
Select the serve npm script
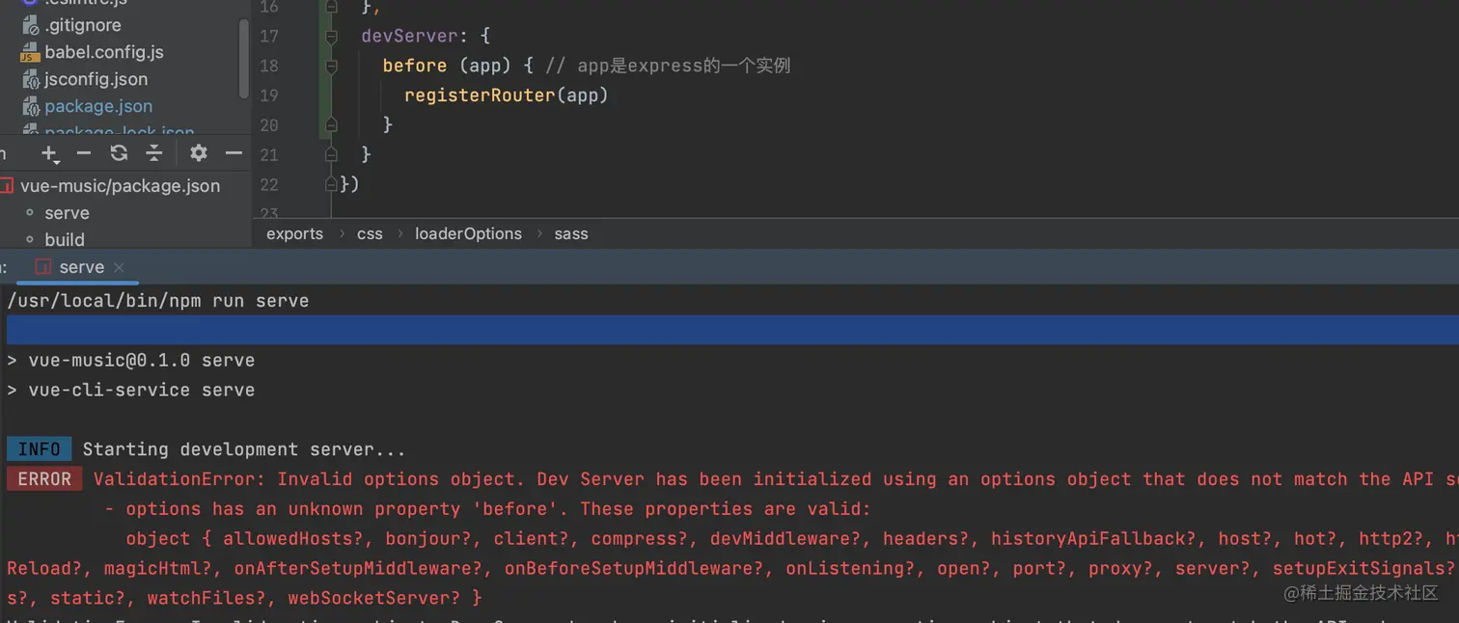67,213
